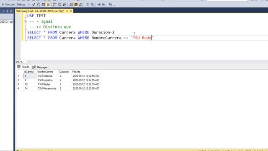This screenshot has height=151, width=268.
Task: Click the Distinto que comment line
Action: click(x=50, y=27)
